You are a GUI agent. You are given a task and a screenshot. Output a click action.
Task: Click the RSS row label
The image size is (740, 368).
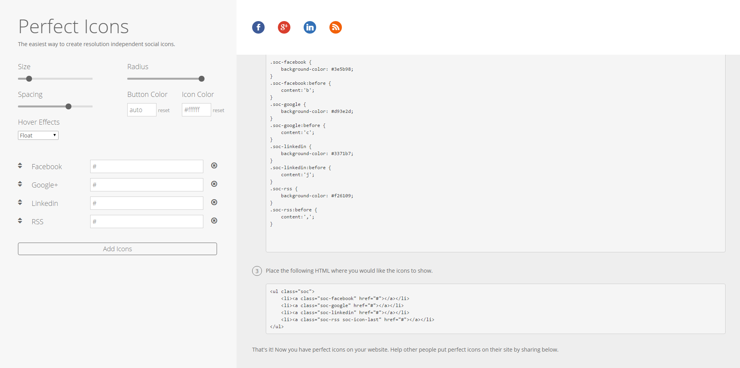click(37, 222)
